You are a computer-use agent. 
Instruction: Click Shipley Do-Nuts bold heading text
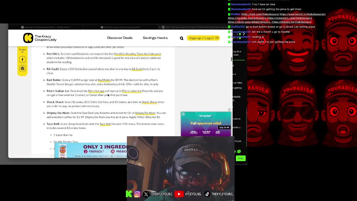58,113
